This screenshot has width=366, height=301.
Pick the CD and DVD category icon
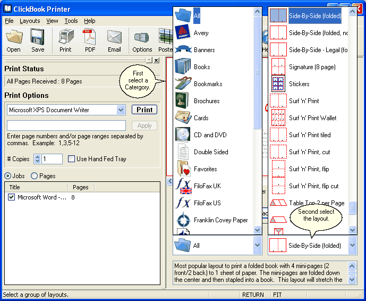183,135
